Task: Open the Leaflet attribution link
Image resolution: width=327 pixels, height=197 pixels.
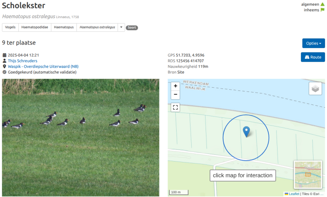Action: pos(294,194)
